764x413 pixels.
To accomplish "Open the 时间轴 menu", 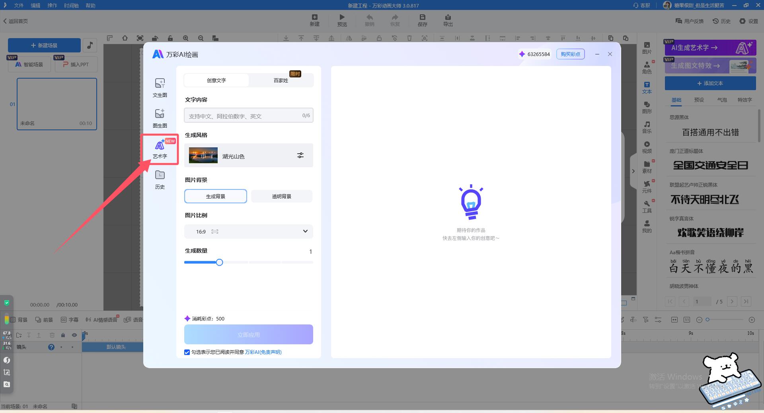I will [71, 6].
